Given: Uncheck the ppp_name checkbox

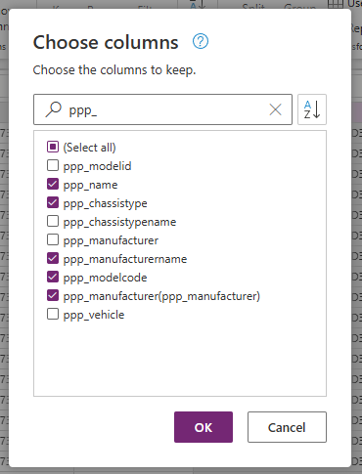Looking at the screenshot, I should click(53, 184).
